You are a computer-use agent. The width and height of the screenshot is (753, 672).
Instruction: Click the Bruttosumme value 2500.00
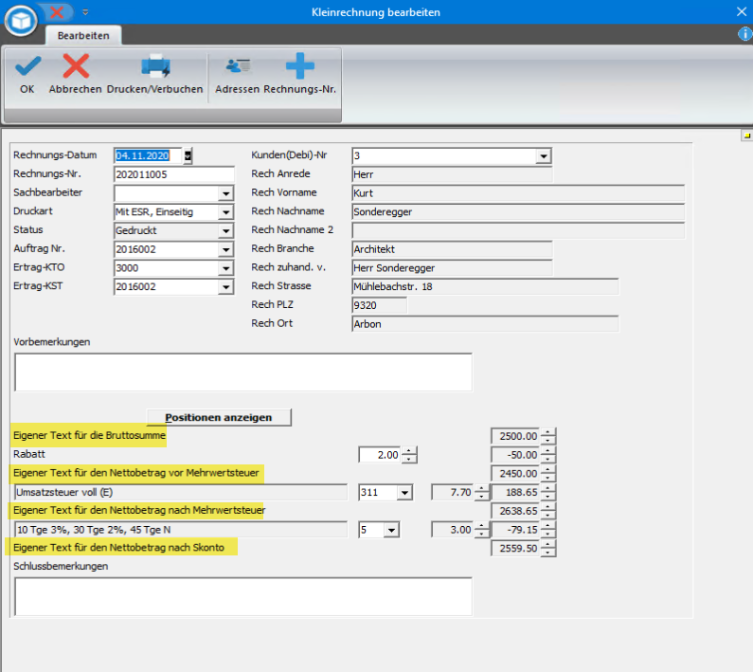pos(515,436)
